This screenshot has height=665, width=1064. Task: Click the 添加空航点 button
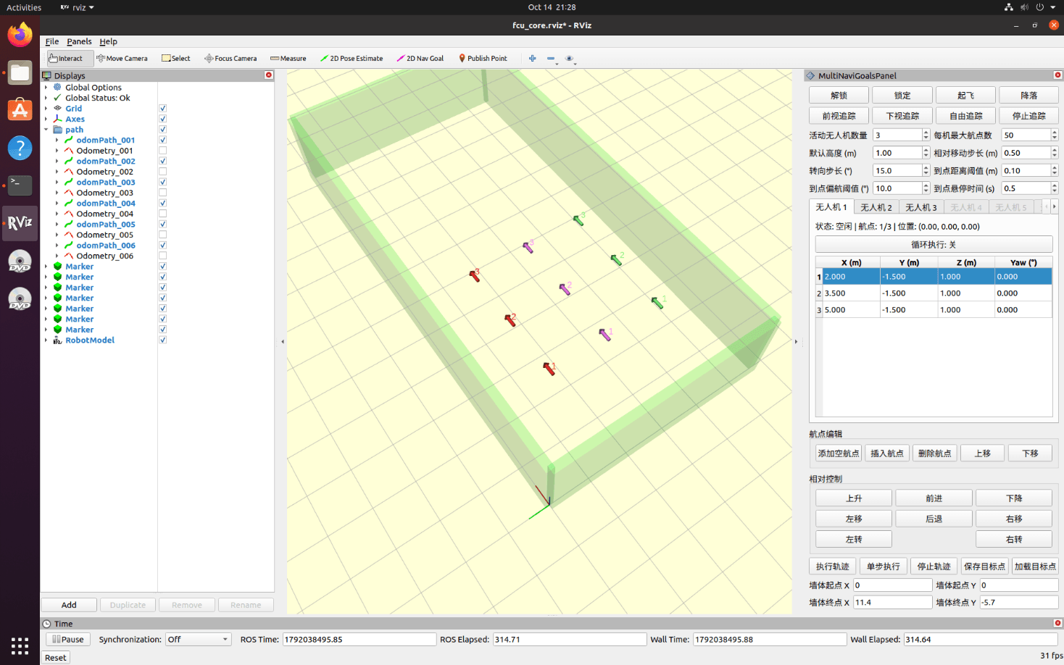[x=839, y=453]
